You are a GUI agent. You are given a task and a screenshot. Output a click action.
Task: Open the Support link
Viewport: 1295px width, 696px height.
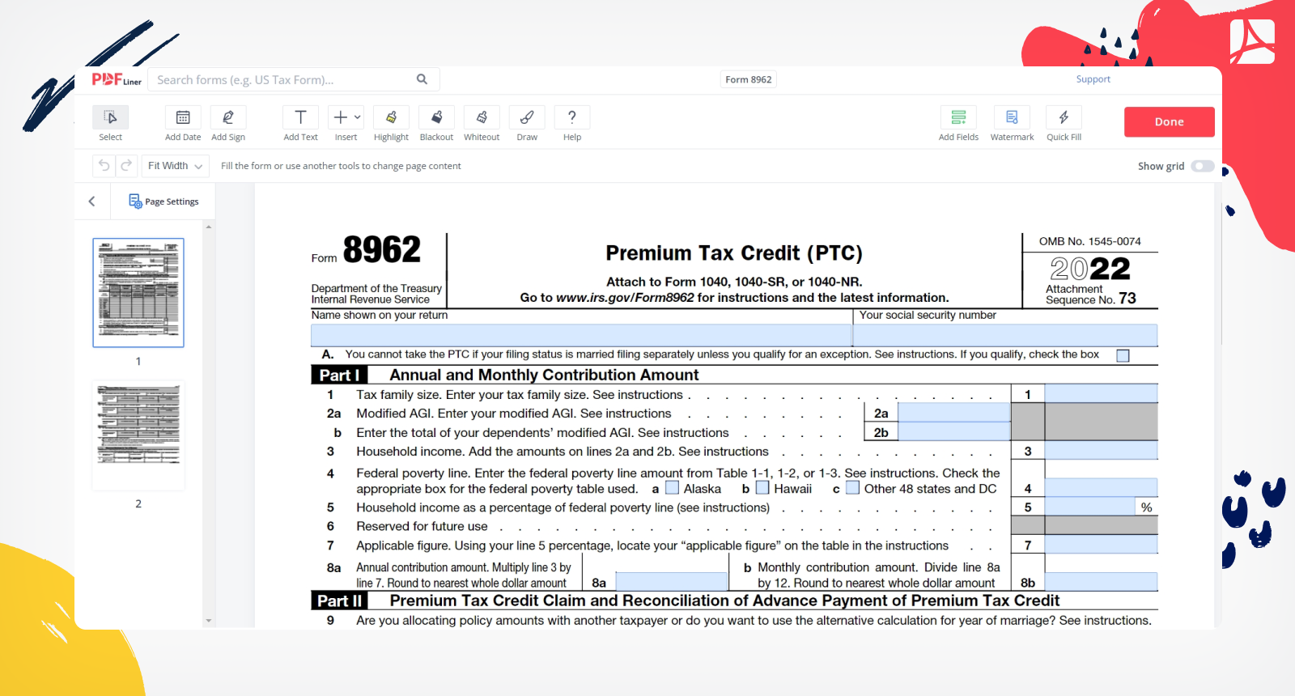coord(1093,79)
